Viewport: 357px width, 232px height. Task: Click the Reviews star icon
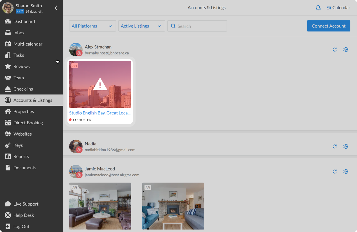pos(8,66)
